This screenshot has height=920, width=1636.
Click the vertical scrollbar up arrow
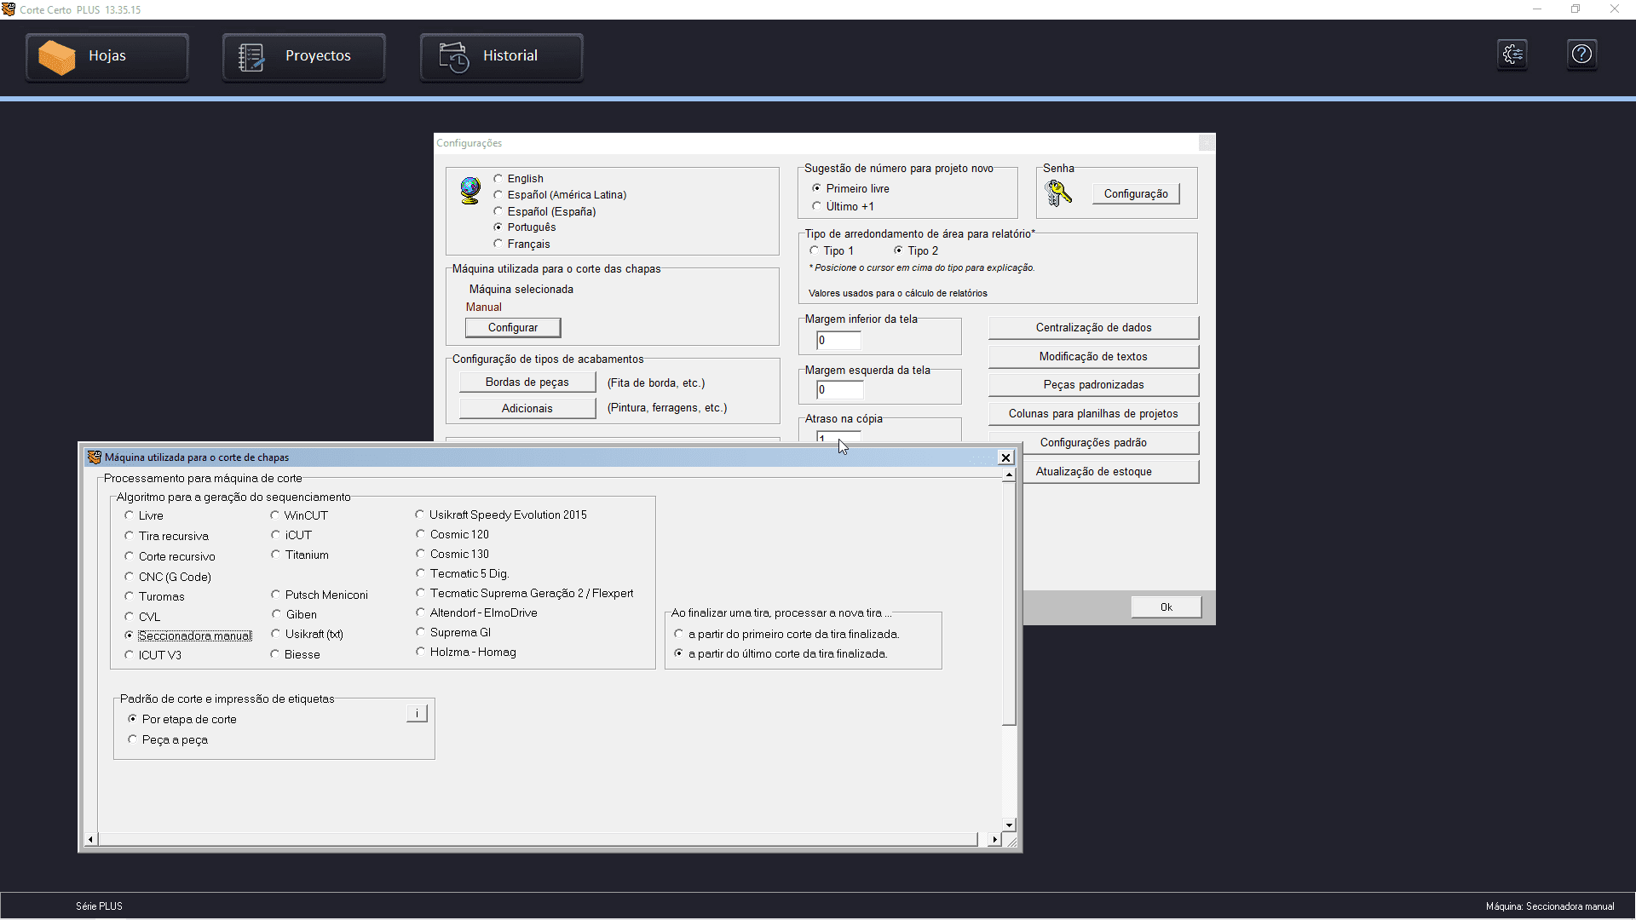pyautogui.click(x=1009, y=475)
